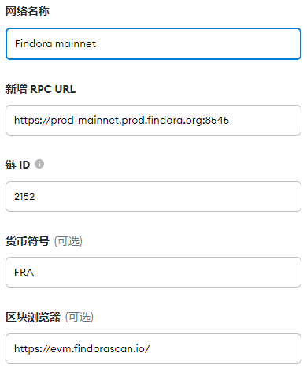Click the 货币符号 label

tap(28, 241)
